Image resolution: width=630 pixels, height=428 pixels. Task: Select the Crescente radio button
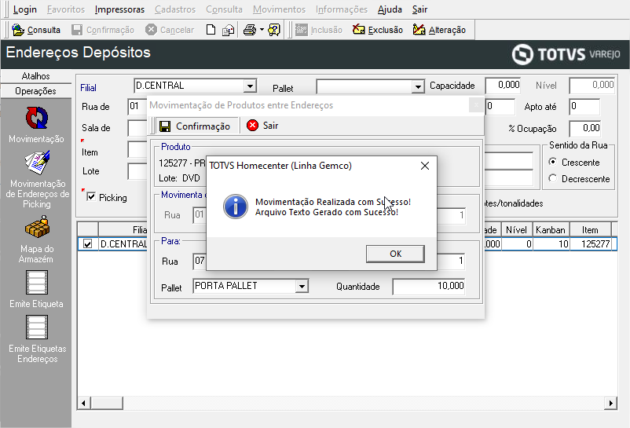(x=553, y=162)
